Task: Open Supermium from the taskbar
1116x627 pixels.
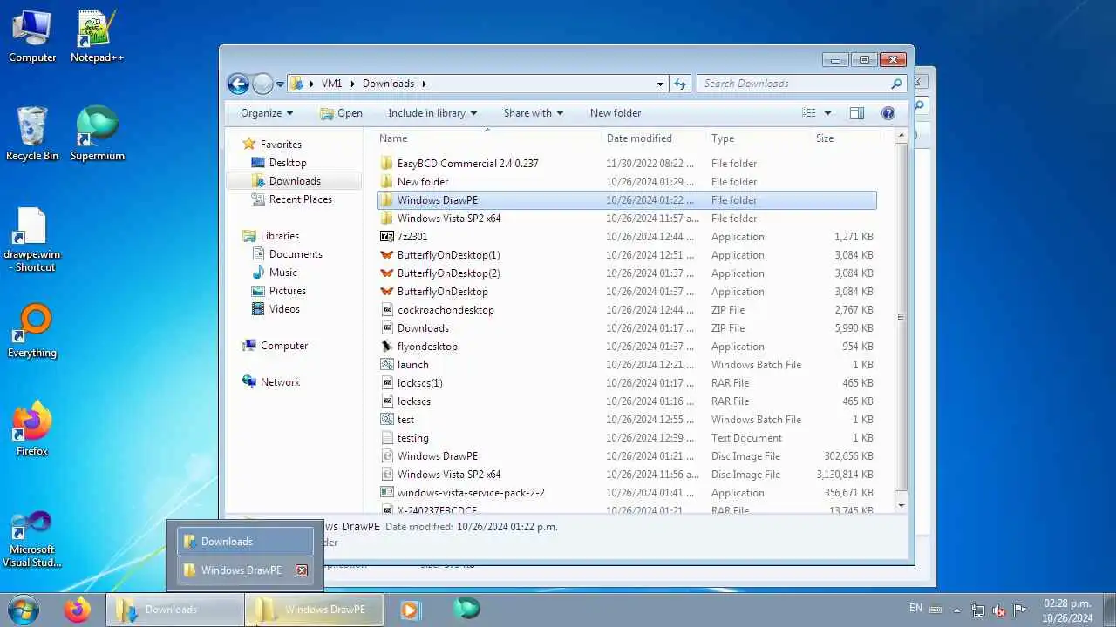Action: (466, 609)
